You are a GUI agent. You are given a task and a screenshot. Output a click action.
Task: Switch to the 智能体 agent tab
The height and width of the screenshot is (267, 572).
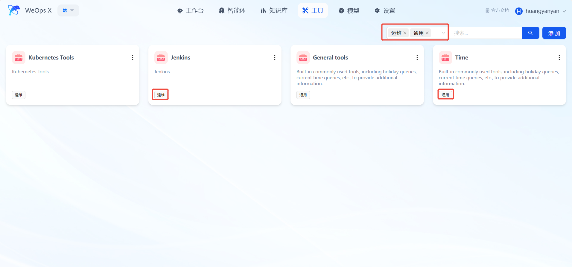click(x=232, y=11)
